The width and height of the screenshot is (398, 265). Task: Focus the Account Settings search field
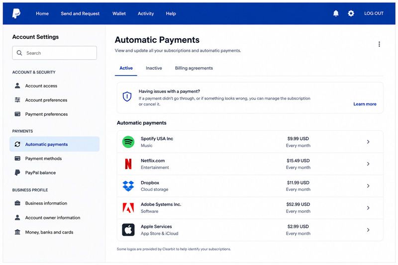[54, 53]
